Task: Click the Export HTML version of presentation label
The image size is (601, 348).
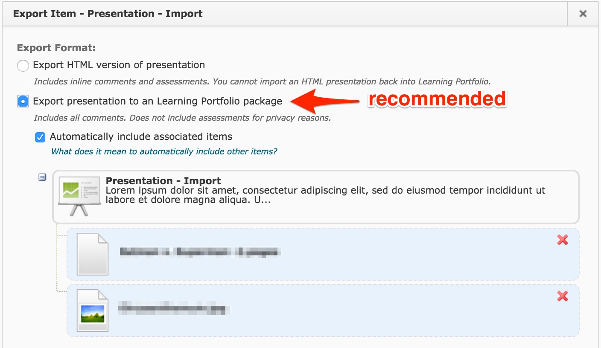Action: 119,65
